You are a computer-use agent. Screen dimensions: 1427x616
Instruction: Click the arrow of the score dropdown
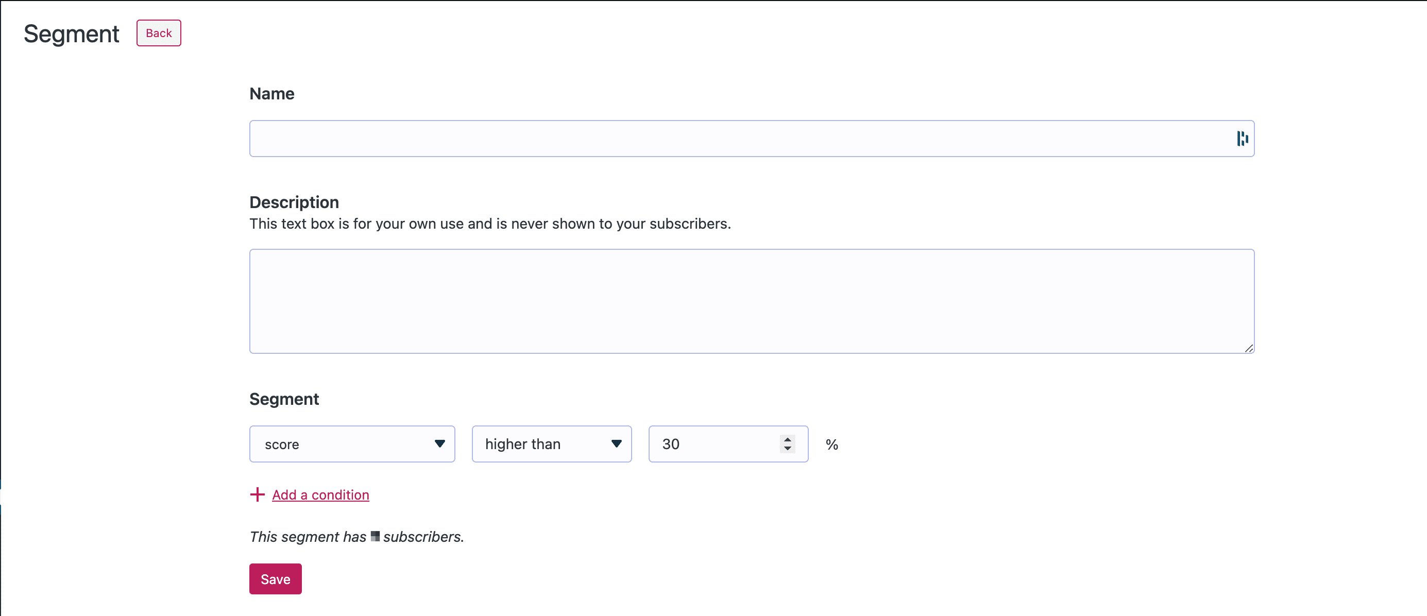coord(440,444)
